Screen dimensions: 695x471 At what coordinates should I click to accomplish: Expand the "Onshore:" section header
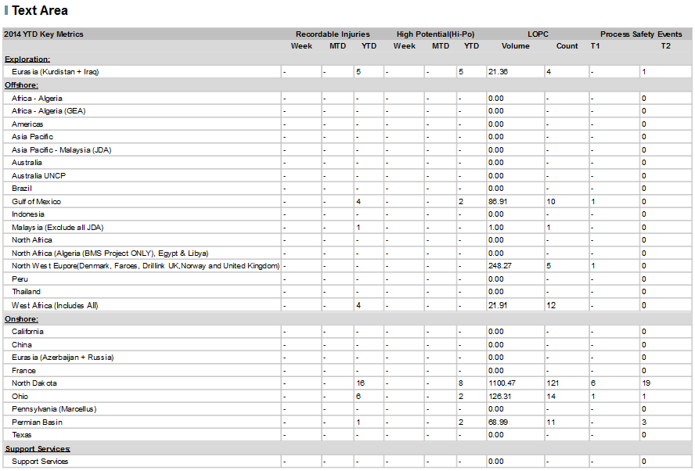20,318
